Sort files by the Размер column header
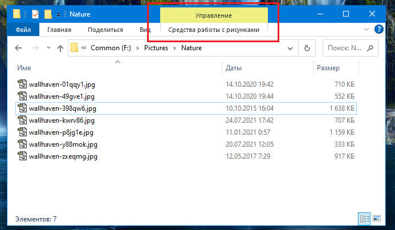 tap(328, 68)
